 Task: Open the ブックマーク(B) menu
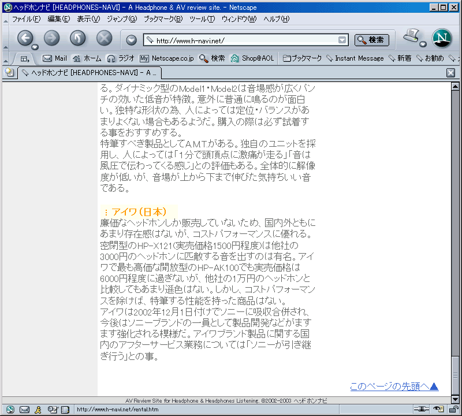click(163, 19)
